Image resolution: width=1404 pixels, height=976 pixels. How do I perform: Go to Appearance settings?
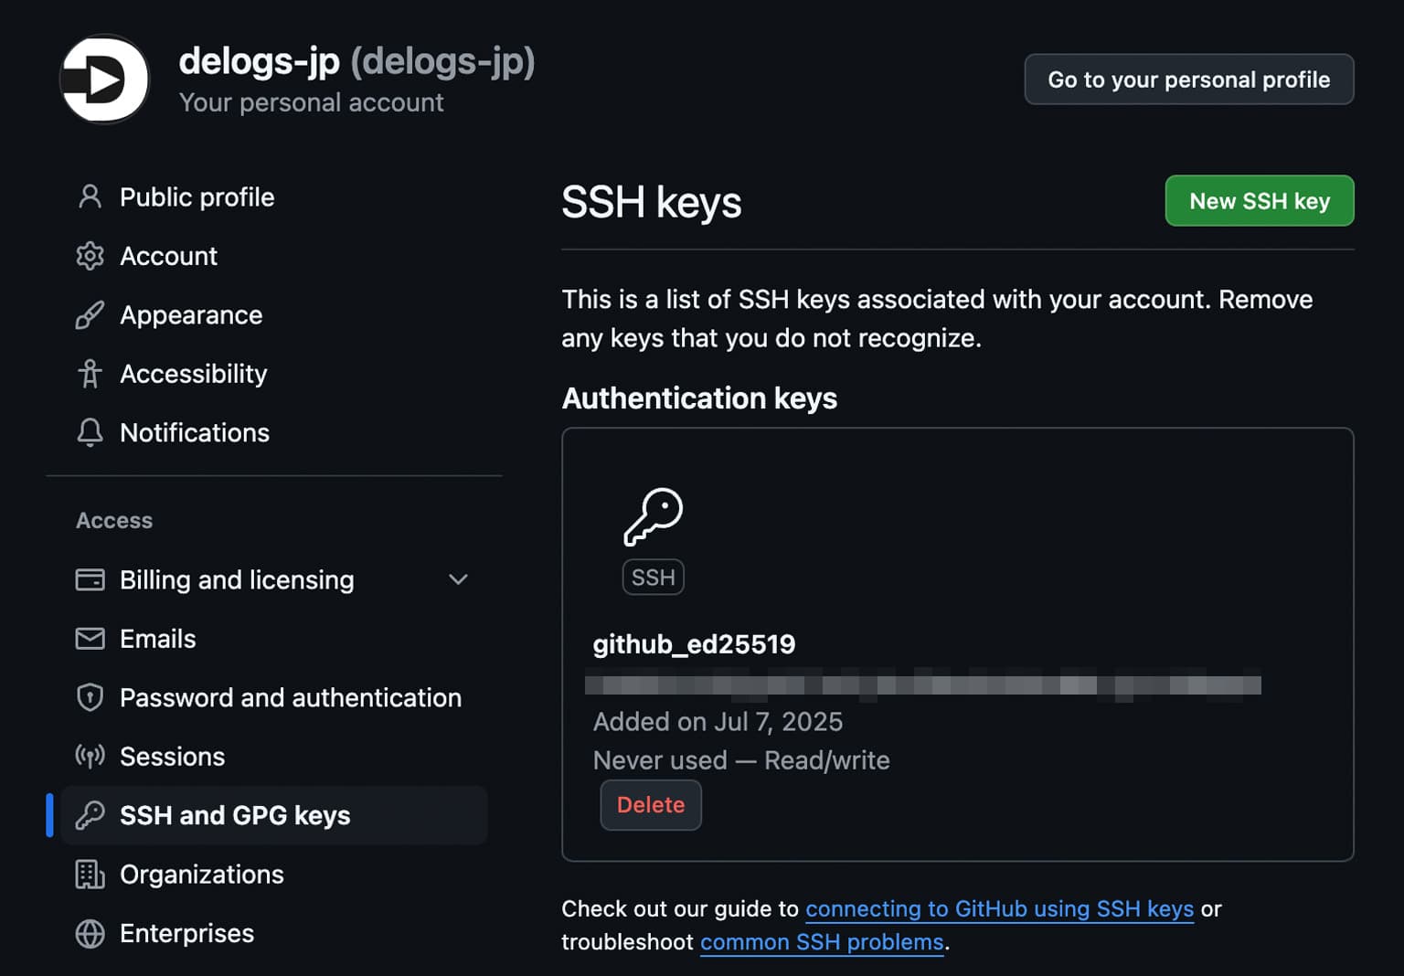(274, 314)
